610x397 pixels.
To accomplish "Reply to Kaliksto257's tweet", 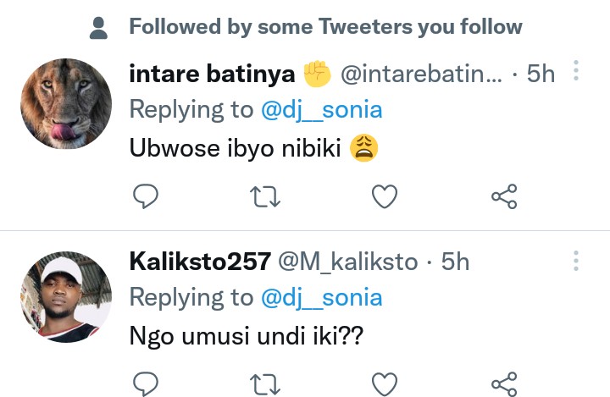I will point(147,383).
